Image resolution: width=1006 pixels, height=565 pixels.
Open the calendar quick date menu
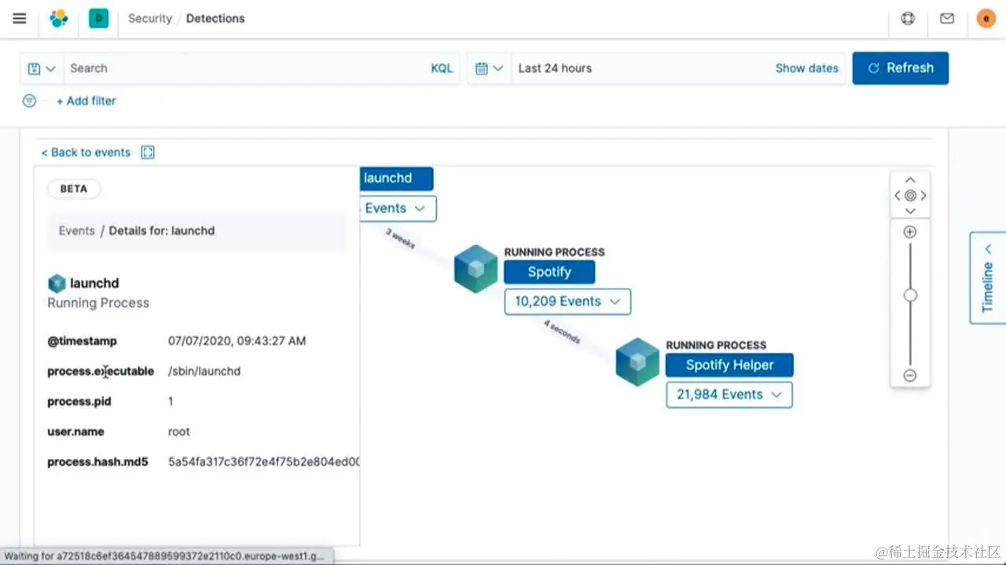(x=489, y=68)
